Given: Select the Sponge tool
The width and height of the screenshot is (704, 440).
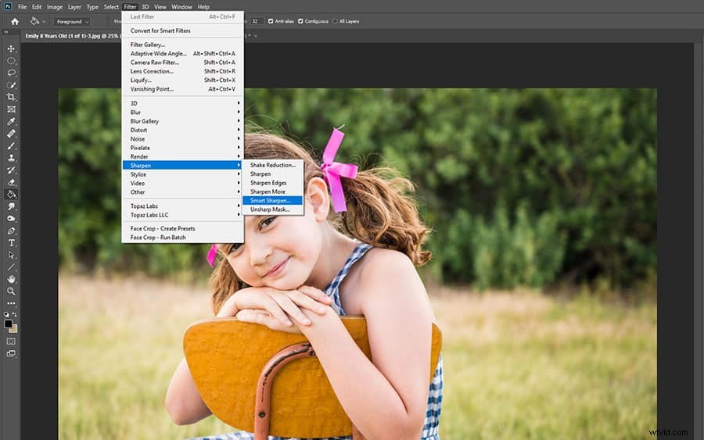Looking at the screenshot, I should point(11,218).
